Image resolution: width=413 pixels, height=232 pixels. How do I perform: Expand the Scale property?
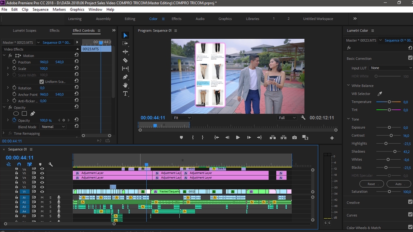click(x=8, y=68)
